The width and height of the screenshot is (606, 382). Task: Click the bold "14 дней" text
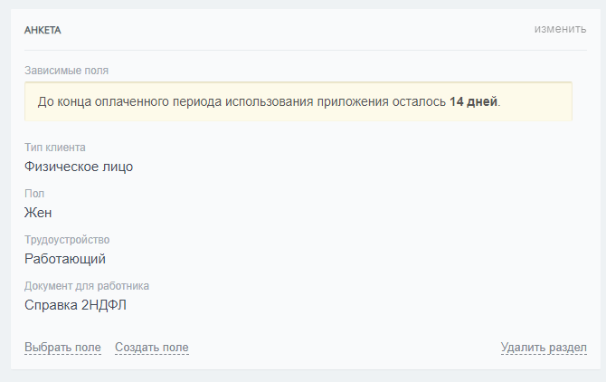coord(473,101)
